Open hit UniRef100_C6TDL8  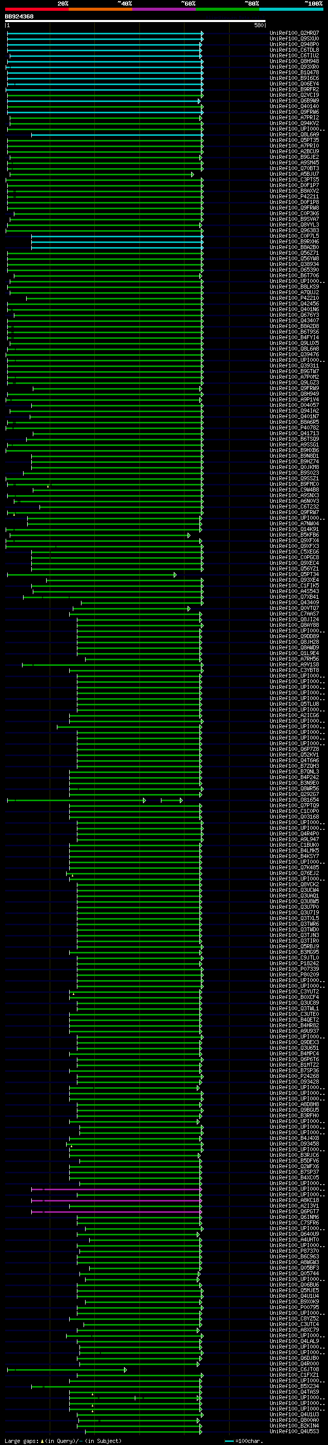[x=294, y=50]
